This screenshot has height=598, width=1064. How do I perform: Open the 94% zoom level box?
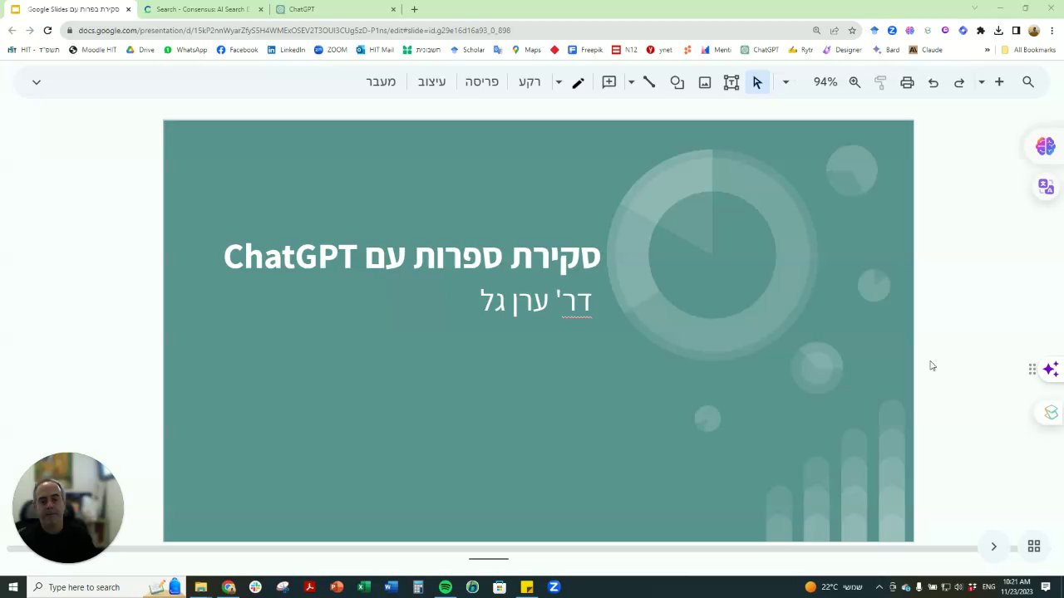click(x=825, y=82)
